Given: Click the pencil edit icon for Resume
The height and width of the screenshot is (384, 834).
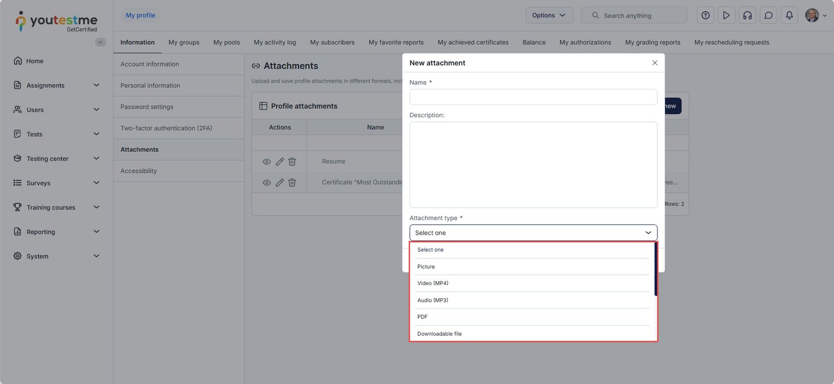Looking at the screenshot, I should point(280,162).
